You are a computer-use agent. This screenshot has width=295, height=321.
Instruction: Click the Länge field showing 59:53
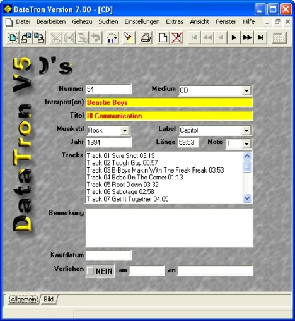tap(188, 142)
